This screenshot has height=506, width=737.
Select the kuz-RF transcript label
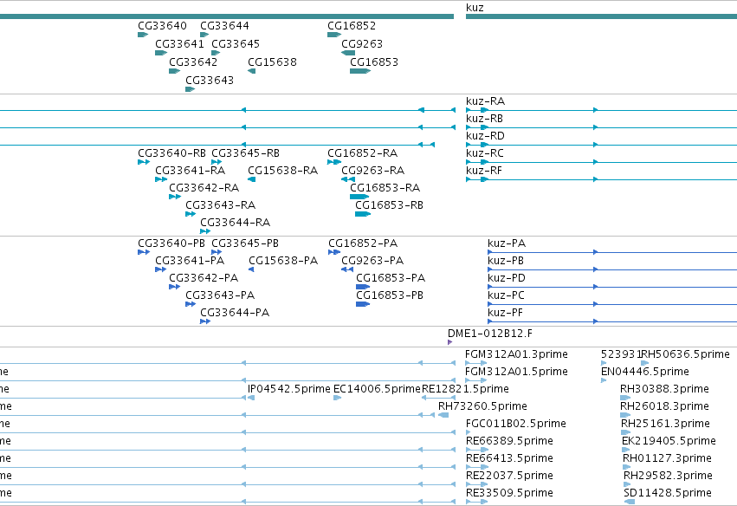tap(483, 171)
